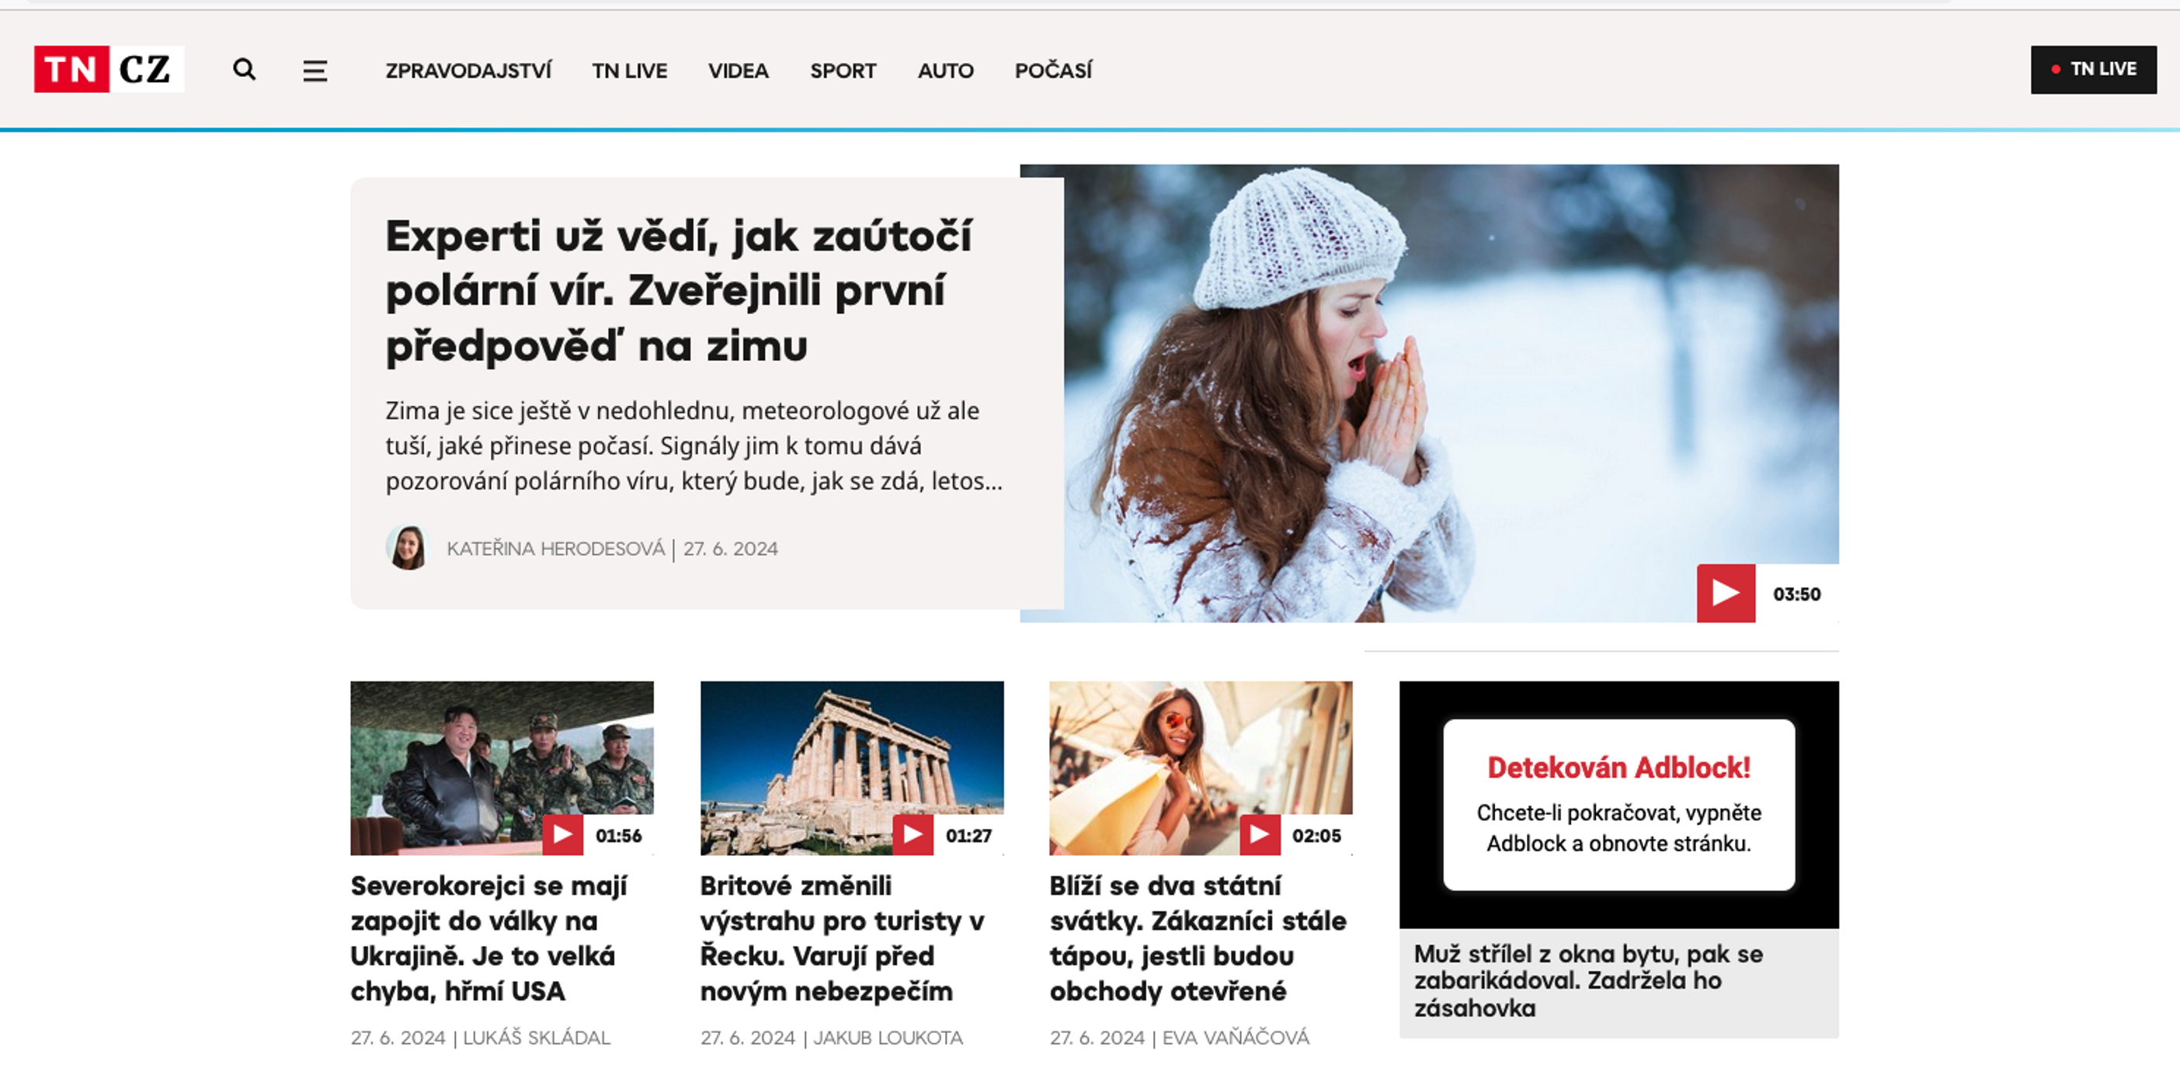Open the POČASÍ section
The width and height of the screenshot is (2180, 1085).
coord(1054,70)
